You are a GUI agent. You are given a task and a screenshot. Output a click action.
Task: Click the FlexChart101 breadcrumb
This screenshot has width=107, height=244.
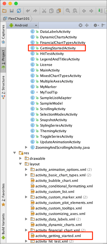17,19
